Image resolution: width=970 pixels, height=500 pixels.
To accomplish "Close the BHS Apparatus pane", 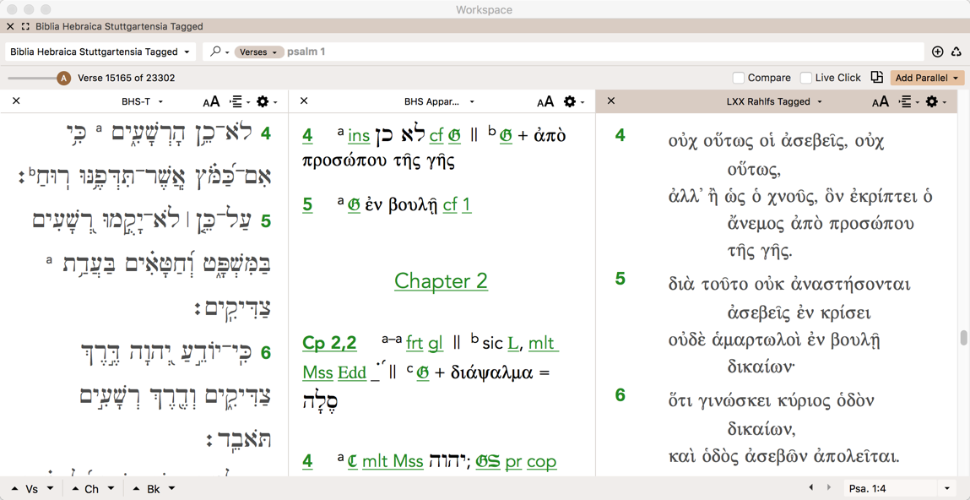I will click(x=304, y=101).
